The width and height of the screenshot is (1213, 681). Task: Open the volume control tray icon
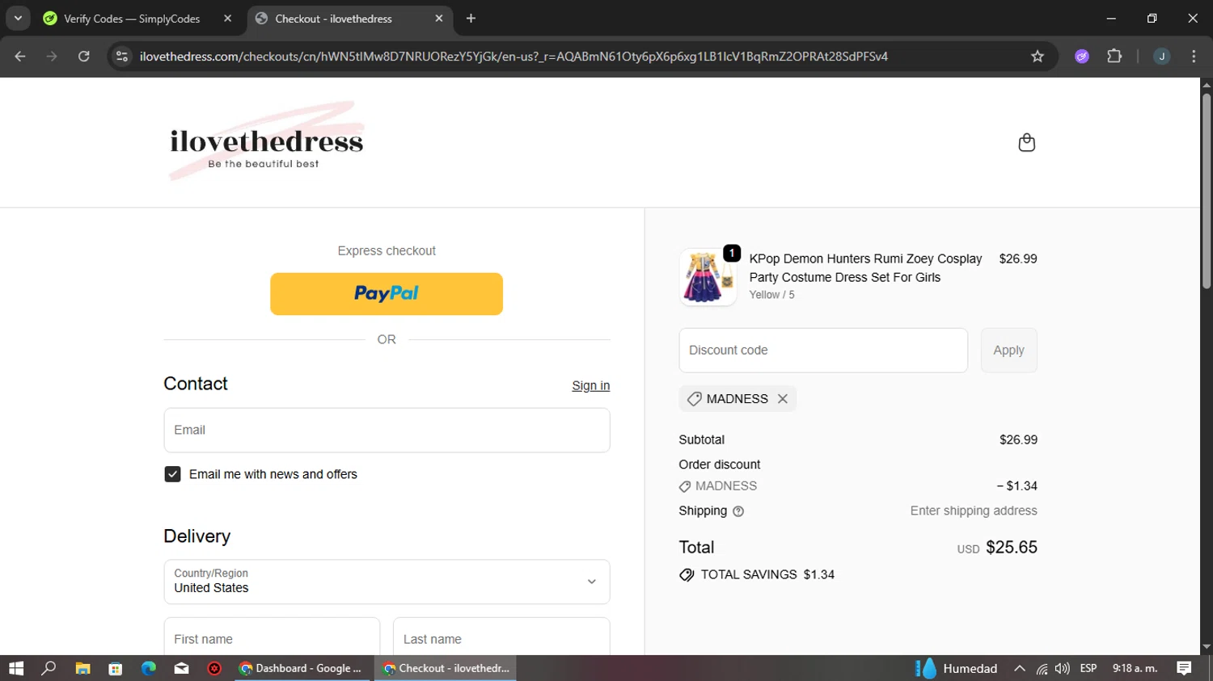[x=1063, y=668]
